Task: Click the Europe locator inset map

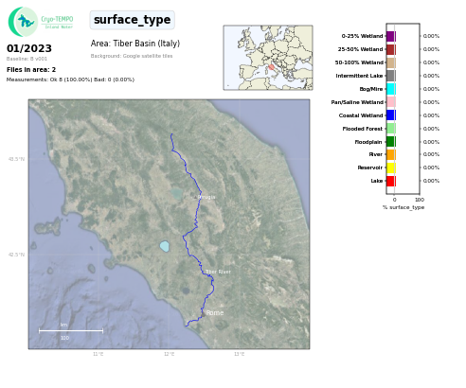Action: [268, 58]
